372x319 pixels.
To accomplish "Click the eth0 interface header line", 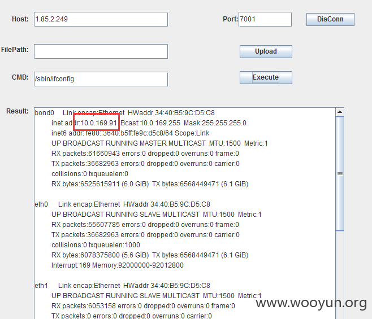I will coord(123,204).
